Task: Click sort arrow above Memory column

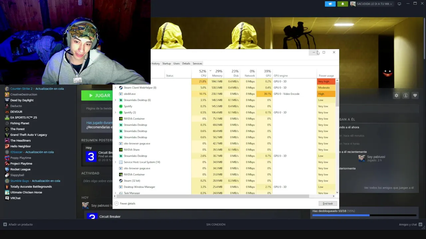Action: (210, 71)
